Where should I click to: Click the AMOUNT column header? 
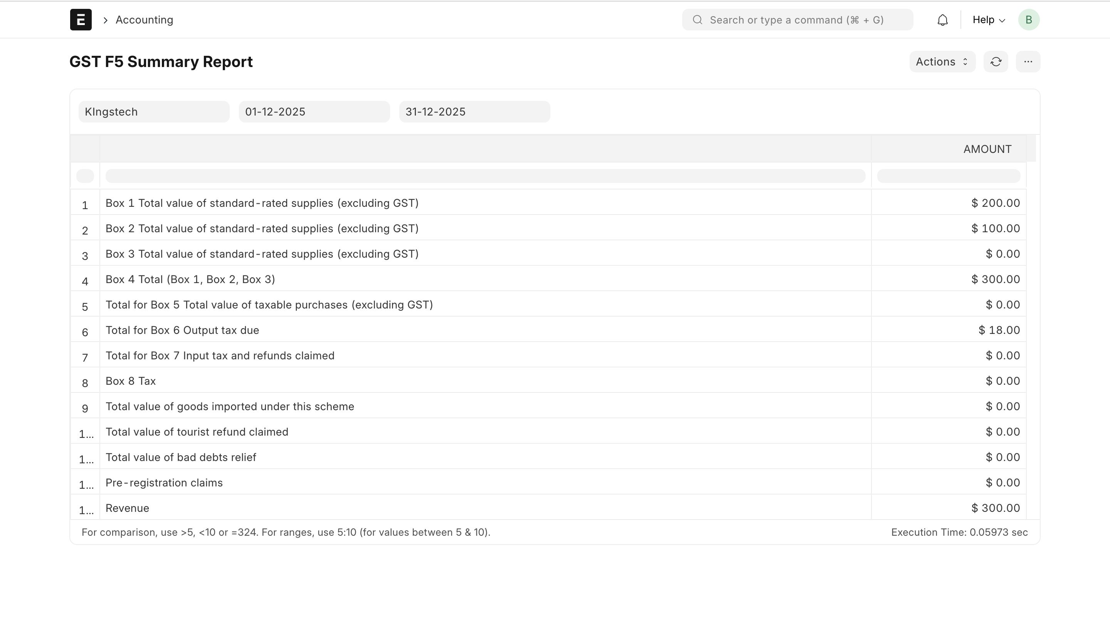click(987, 149)
